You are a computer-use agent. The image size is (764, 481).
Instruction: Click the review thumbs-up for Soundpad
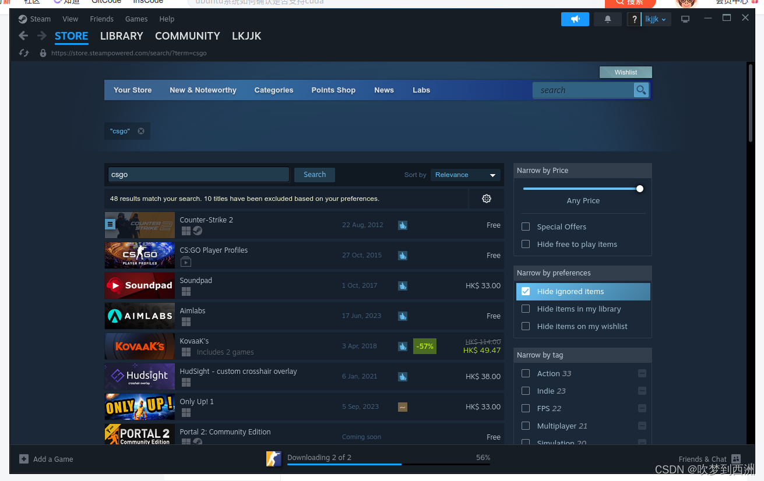(x=403, y=285)
